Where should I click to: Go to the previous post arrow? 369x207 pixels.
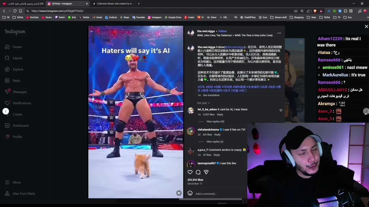5,111
